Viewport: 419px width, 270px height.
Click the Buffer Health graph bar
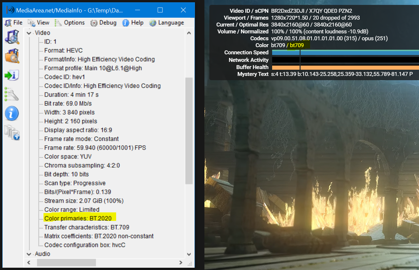coord(345,67)
